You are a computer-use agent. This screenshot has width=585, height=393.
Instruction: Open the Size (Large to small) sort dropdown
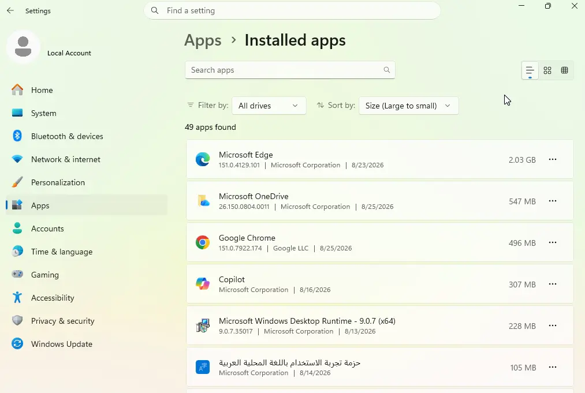[408, 106]
